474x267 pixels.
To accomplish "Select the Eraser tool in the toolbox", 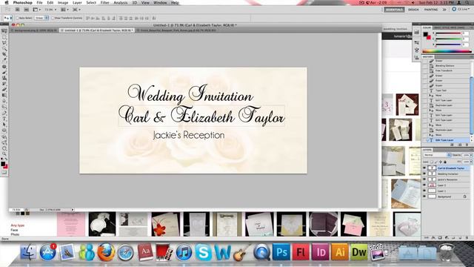I will (x=4, y=89).
